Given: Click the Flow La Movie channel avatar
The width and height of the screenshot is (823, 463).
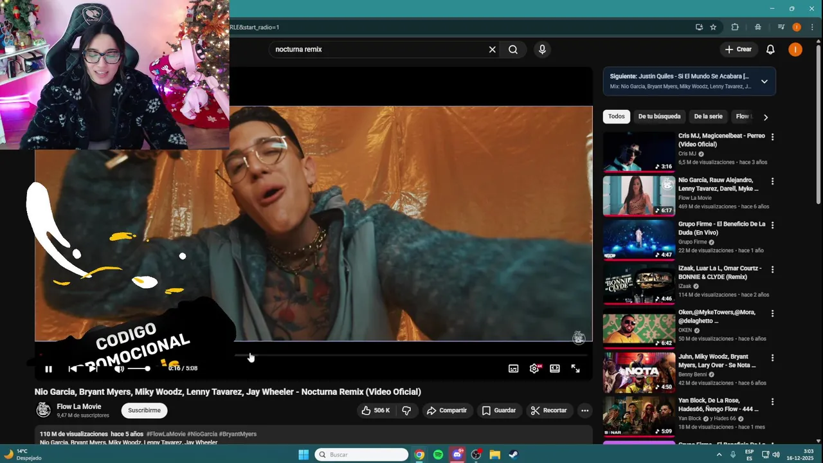Looking at the screenshot, I should pos(43,410).
